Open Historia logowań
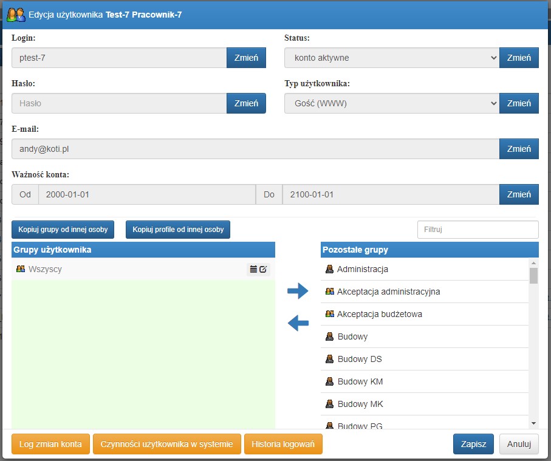Image resolution: width=551 pixels, height=461 pixels. [x=283, y=444]
